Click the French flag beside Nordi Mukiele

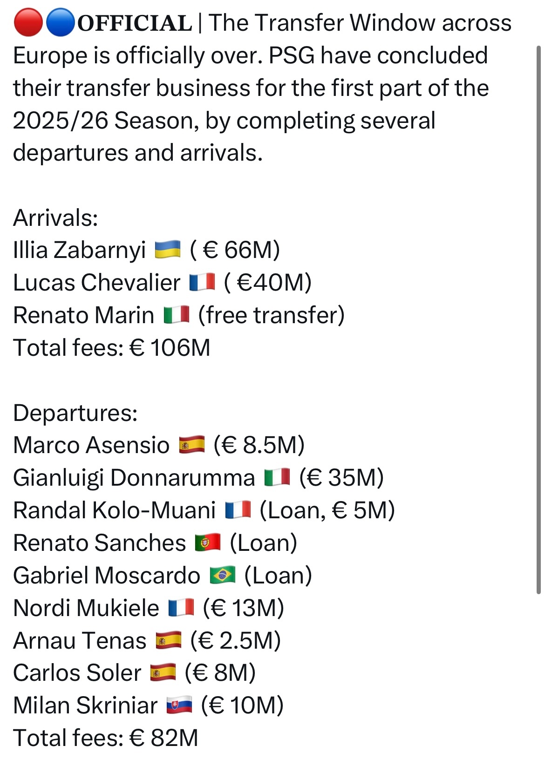click(x=181, y=608)
